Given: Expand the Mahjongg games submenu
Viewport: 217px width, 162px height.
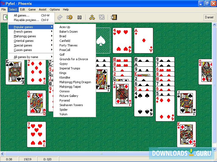Looking at the screenshot, I should click(31, 36).
